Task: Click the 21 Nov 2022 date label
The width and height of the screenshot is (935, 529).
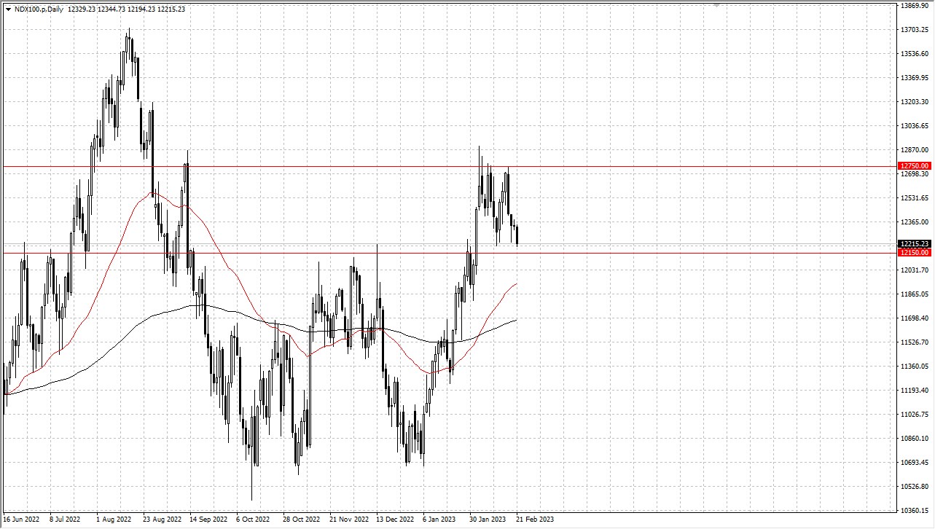Action: click(348, 520)
